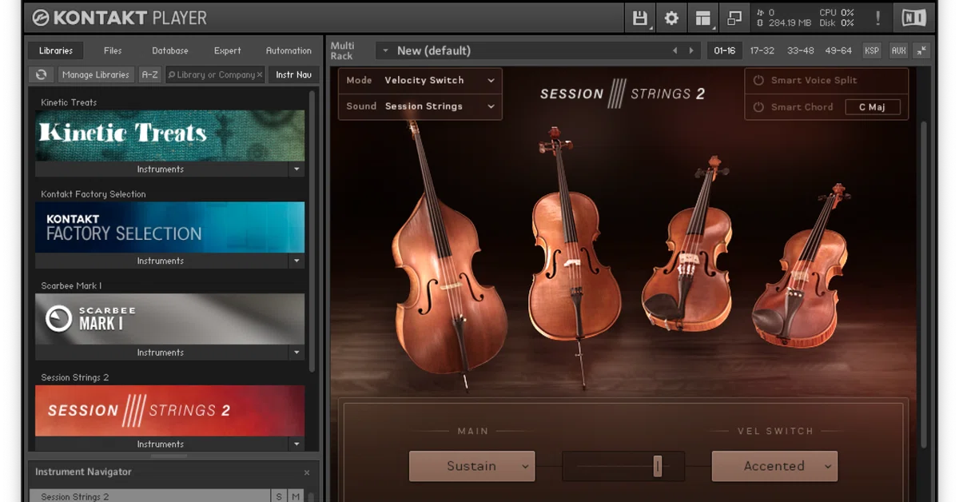Viewport: 959px width, 502px height.
Task: Toggle the AUX panel button
Action: pyautogui.click(x=898, y=50)
